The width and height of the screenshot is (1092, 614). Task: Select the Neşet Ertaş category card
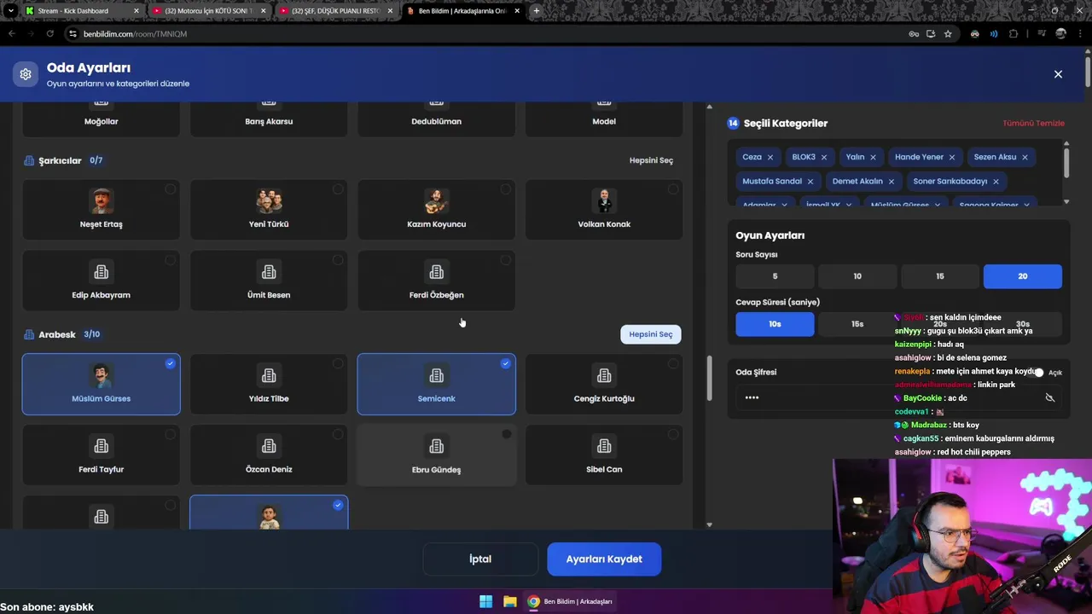point(101,209)
